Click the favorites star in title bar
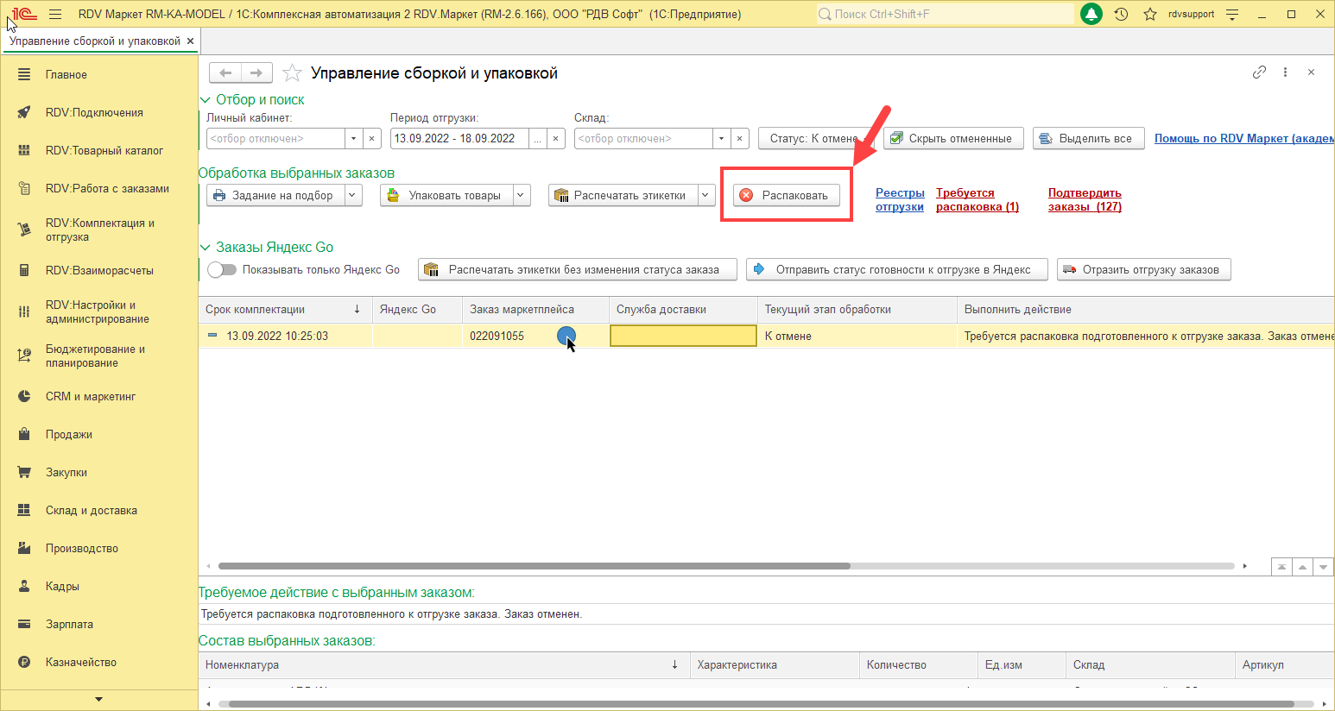1335x711 pixels. point(1149,15)
